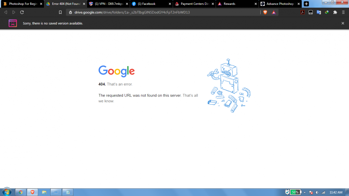Open the Extensions puzzle piece icon
The height and width of the screenshot is (196, 349).
click(335, 12)
